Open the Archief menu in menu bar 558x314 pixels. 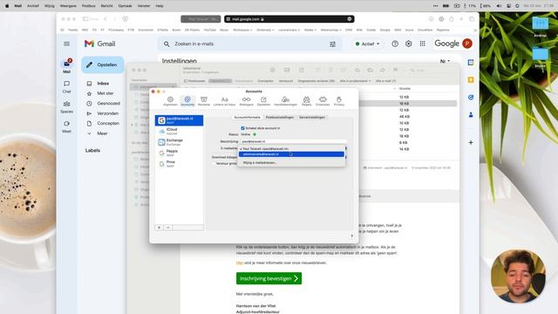tap(33, 6)
